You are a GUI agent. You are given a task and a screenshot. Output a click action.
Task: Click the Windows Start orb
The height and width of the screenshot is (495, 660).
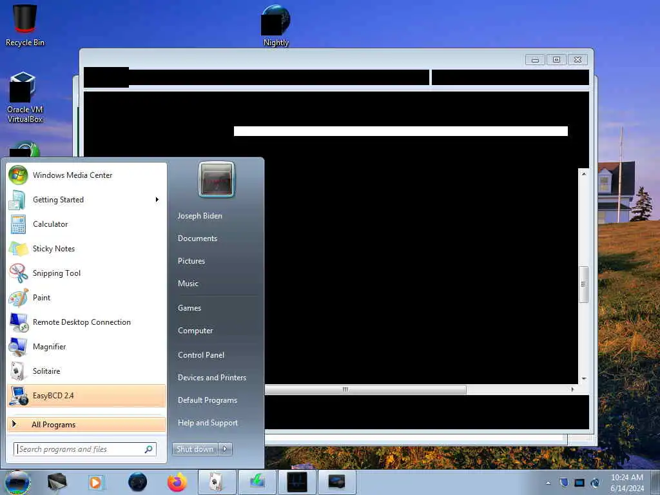click(x=17, y=482)
